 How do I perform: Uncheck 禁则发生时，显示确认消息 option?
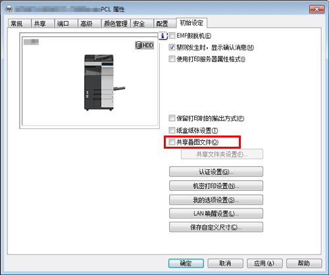pyautogui.click(x=172, y=47)
